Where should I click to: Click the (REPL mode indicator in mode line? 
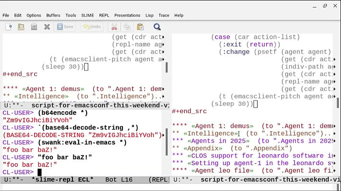coord(158,180)
